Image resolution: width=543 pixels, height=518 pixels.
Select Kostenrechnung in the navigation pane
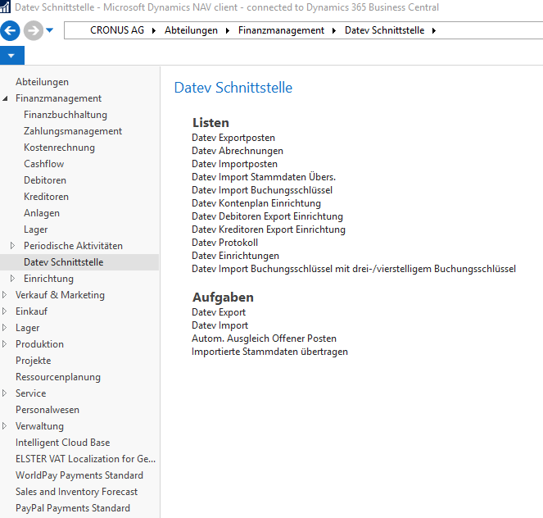(x=59, y=148)
